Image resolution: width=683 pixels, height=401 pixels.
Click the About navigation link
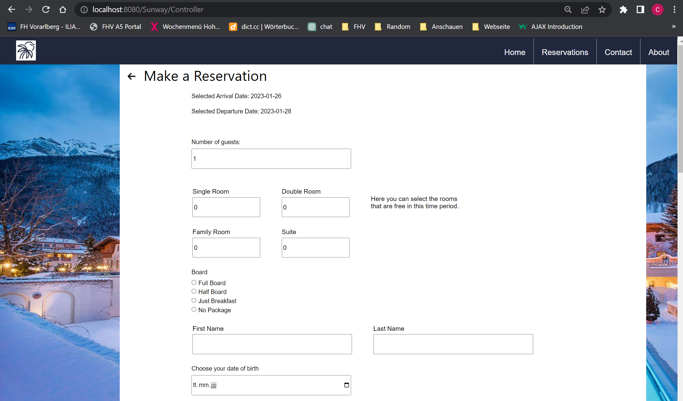pyautogui.click(x=658, y=52)
